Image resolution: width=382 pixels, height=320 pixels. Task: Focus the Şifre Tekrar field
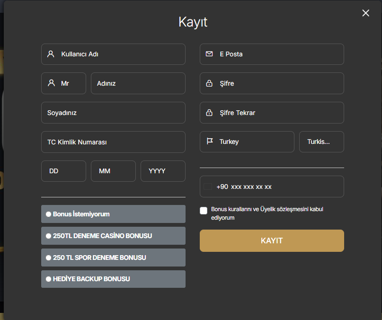(272, 113)
